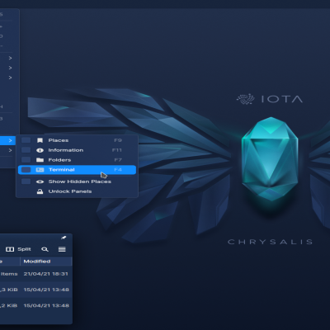The image size is (330, 330).
Task: Tick the checkbox for Folders panel
Action: coord(26,159)
